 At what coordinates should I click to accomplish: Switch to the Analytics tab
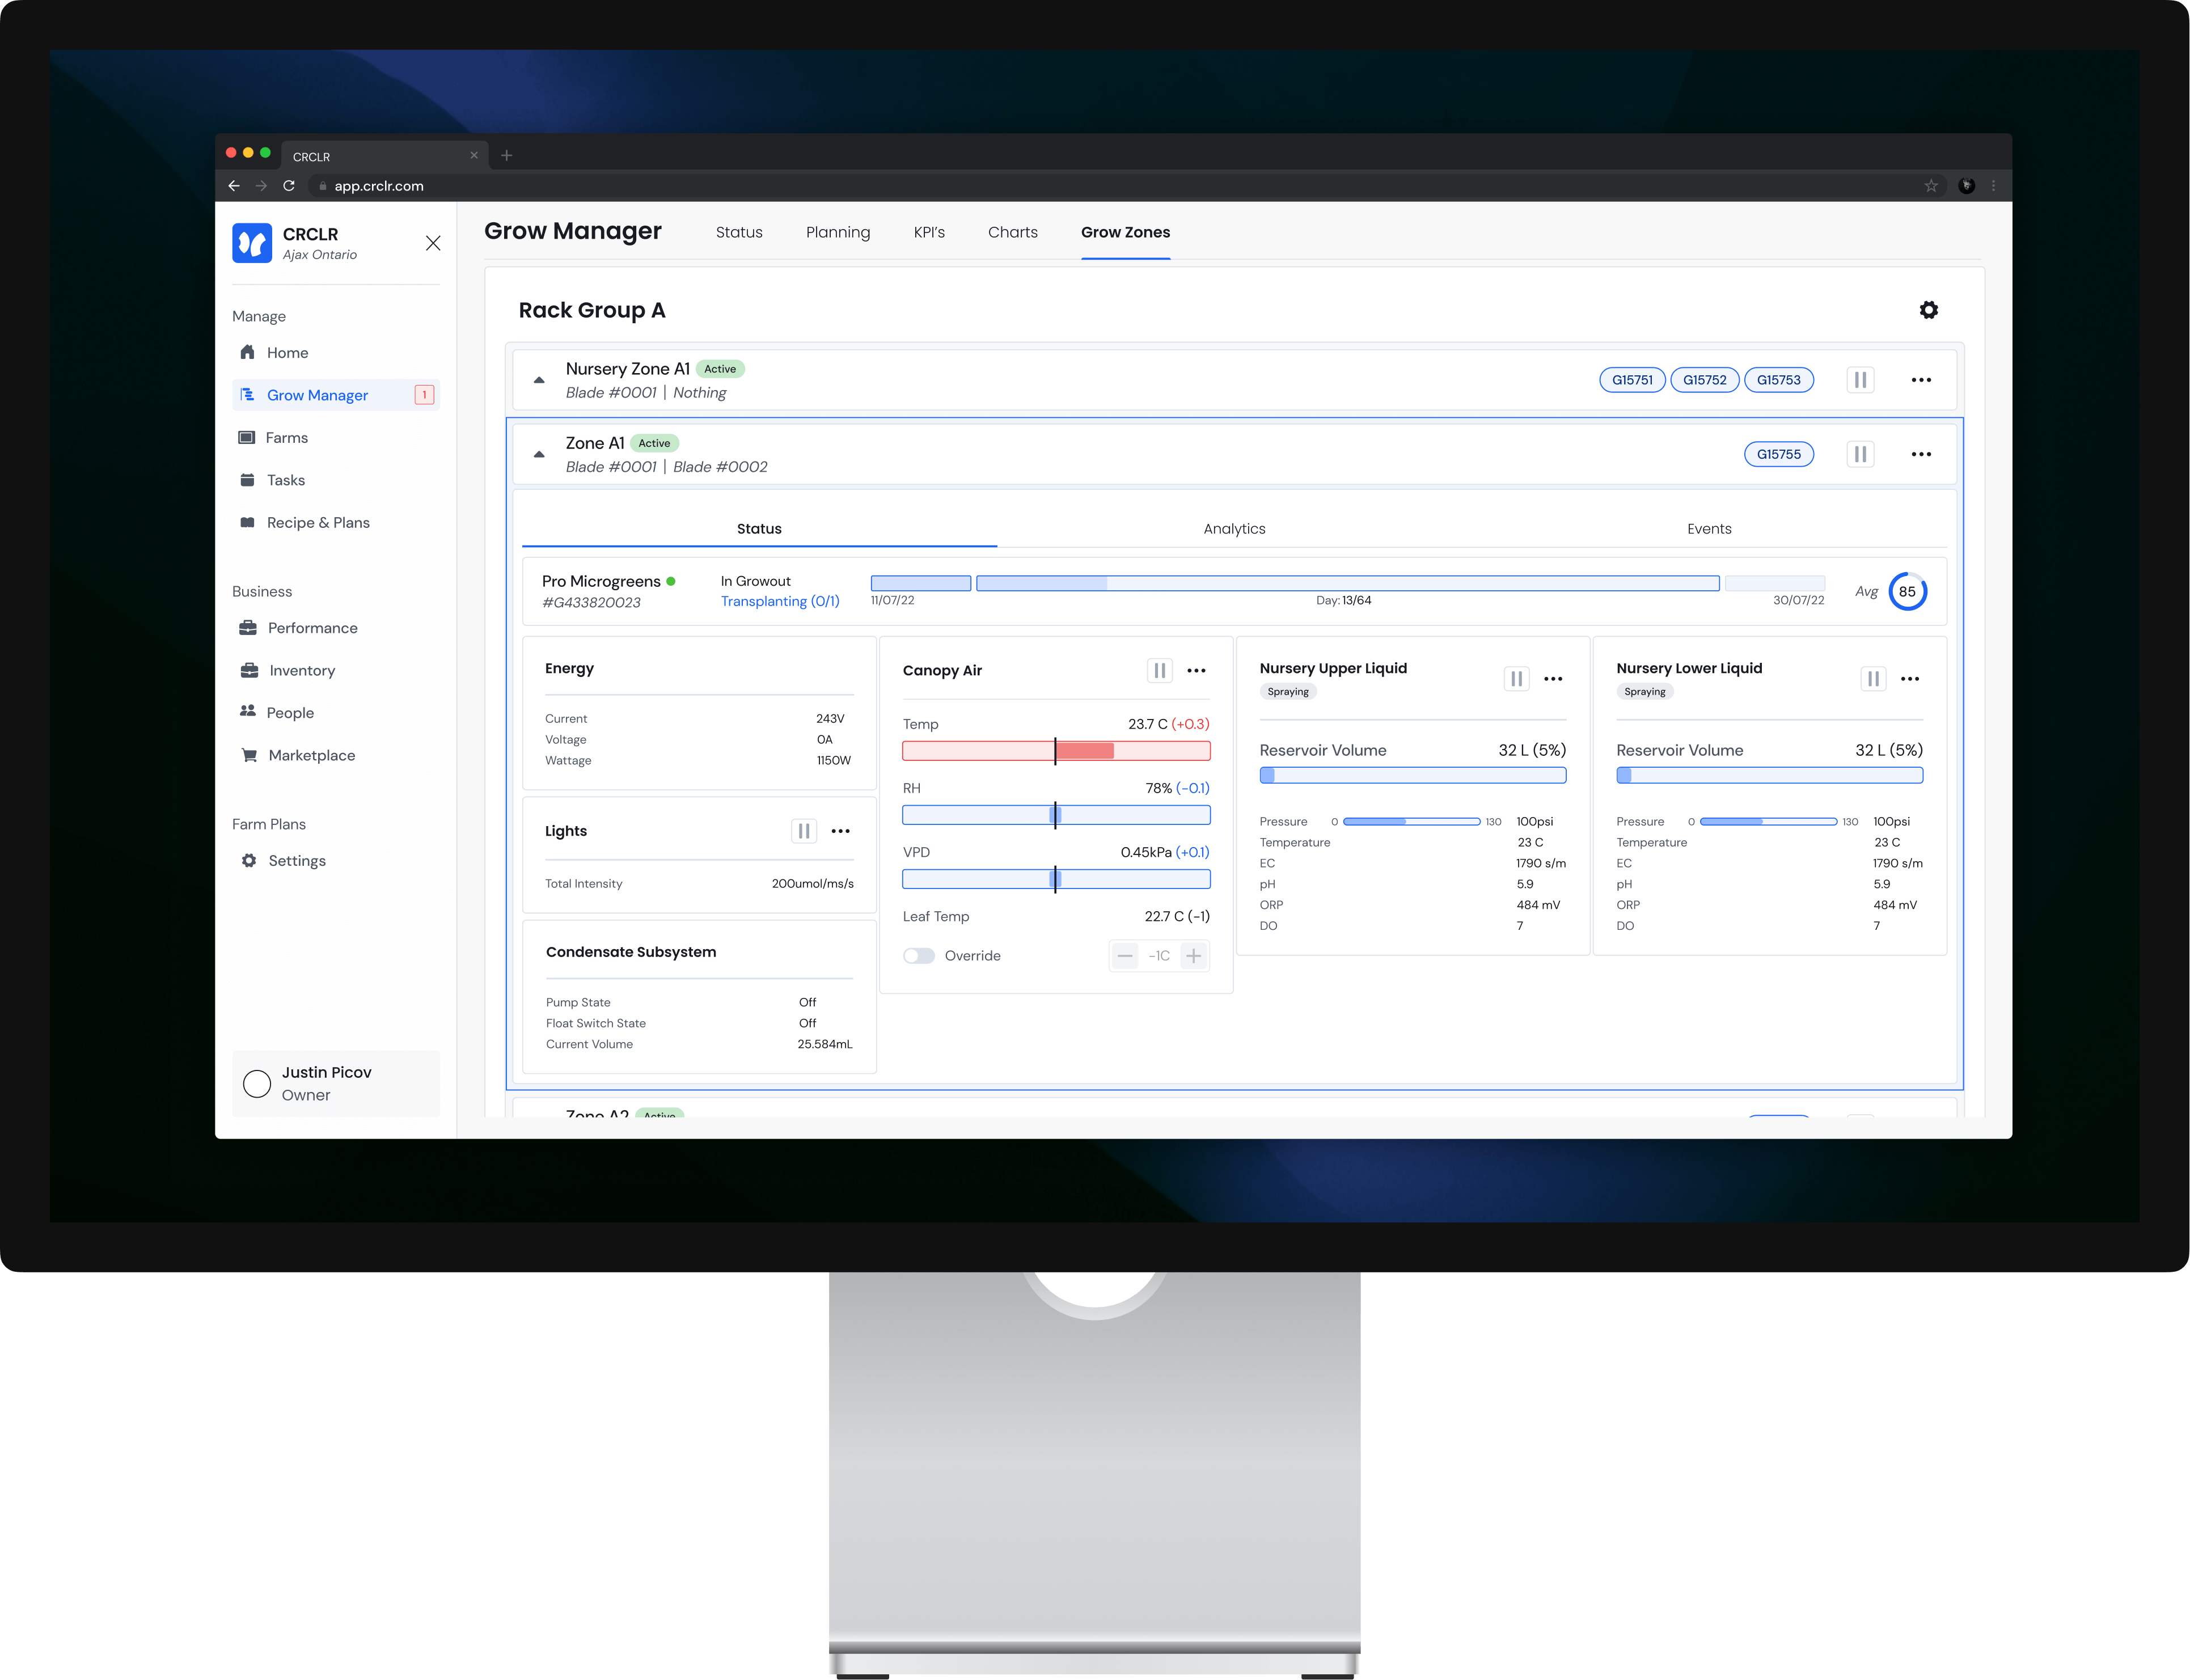pyautogui.click(x=1234, y=529)
